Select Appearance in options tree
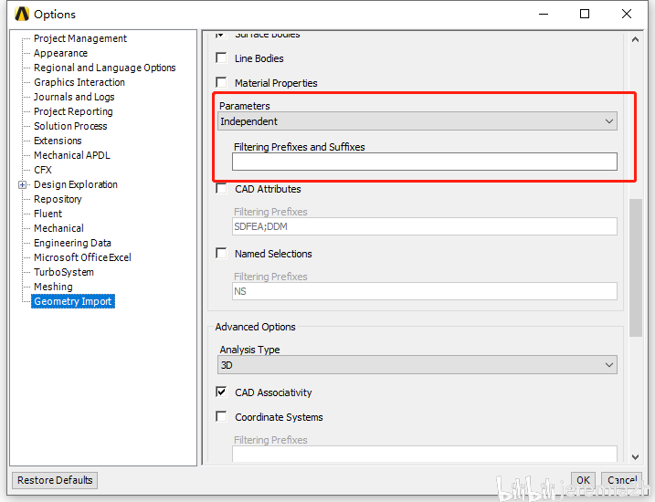 point(60,53)
